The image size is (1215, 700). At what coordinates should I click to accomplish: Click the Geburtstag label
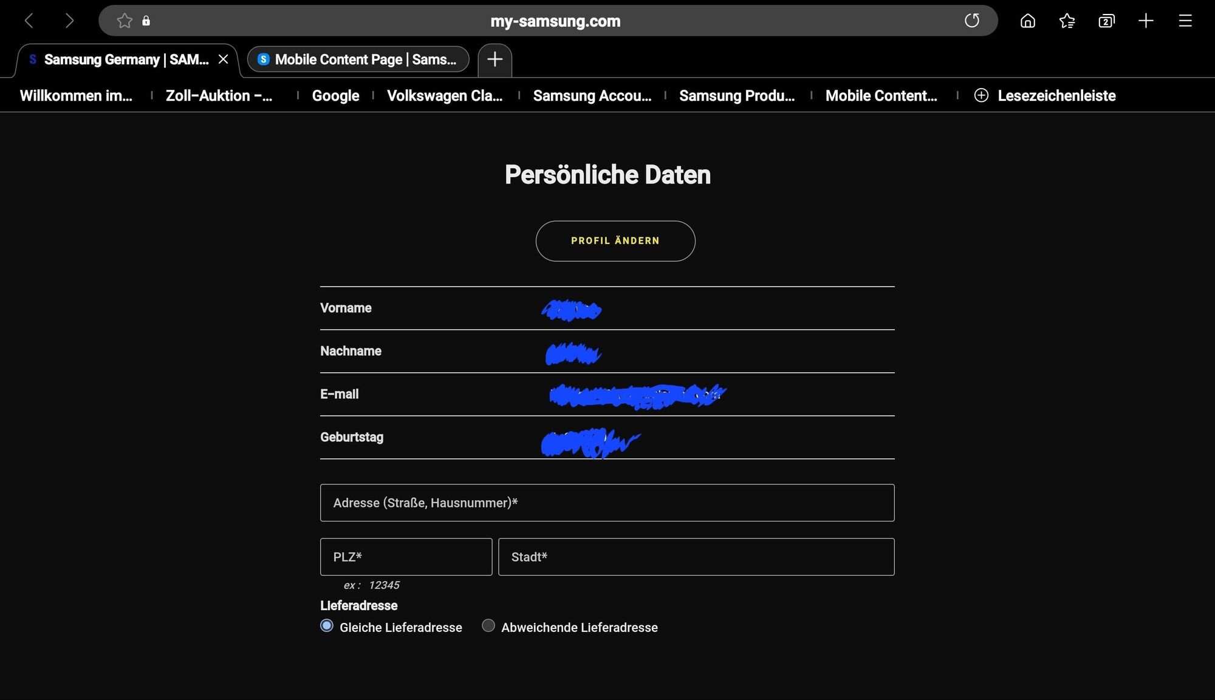tap(352, 437)
